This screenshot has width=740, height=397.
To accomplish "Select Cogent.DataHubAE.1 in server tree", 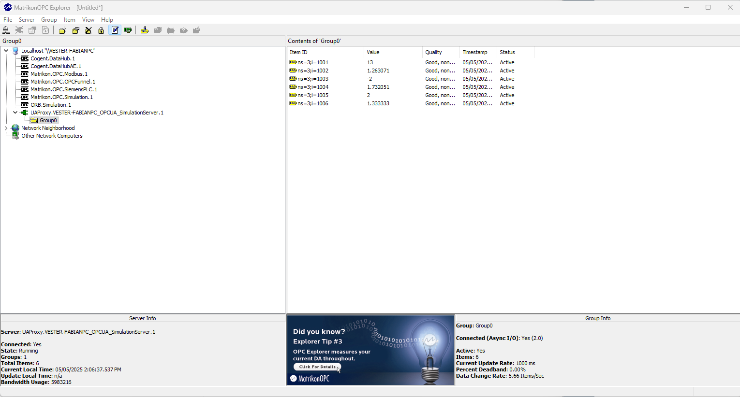I will coord(56,66).
